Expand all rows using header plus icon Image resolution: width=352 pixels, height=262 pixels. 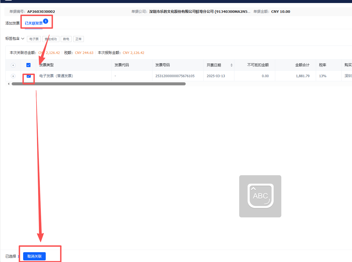[13, 65]
